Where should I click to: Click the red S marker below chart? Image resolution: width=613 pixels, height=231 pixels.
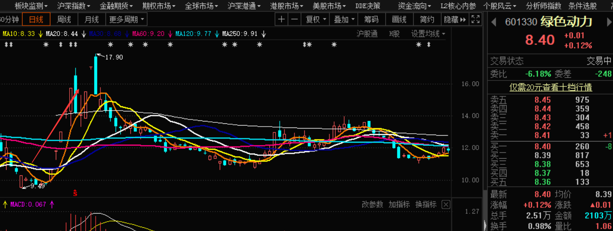tap(75, 192)
